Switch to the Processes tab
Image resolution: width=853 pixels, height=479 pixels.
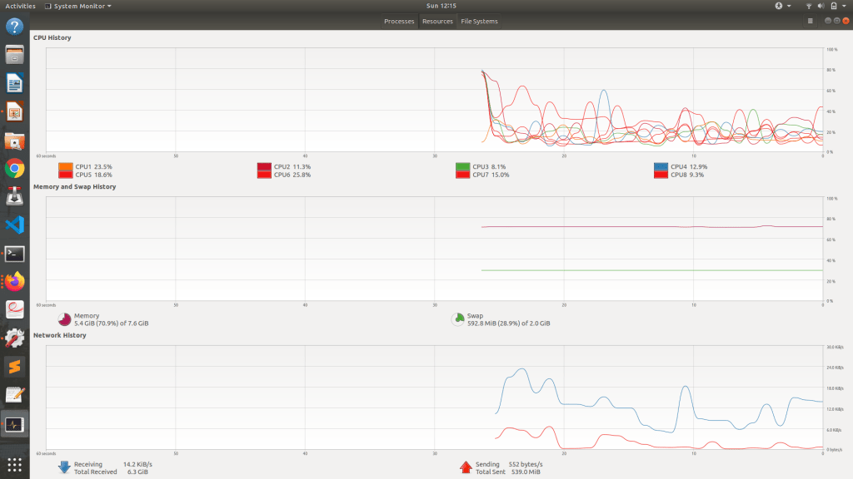(x=399, y=21)
